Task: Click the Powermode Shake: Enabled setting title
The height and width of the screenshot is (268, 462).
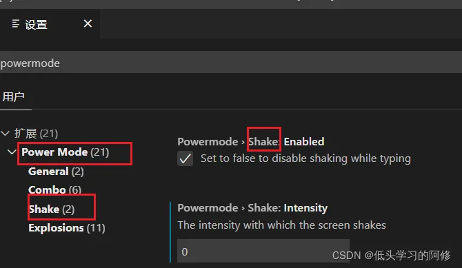Action: (x=251, y=142)
